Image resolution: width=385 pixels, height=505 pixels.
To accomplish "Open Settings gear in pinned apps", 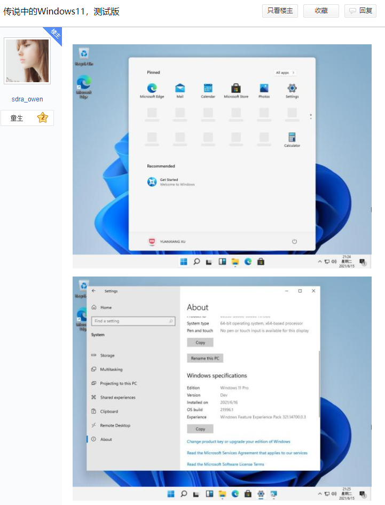I will click(292, 91).
